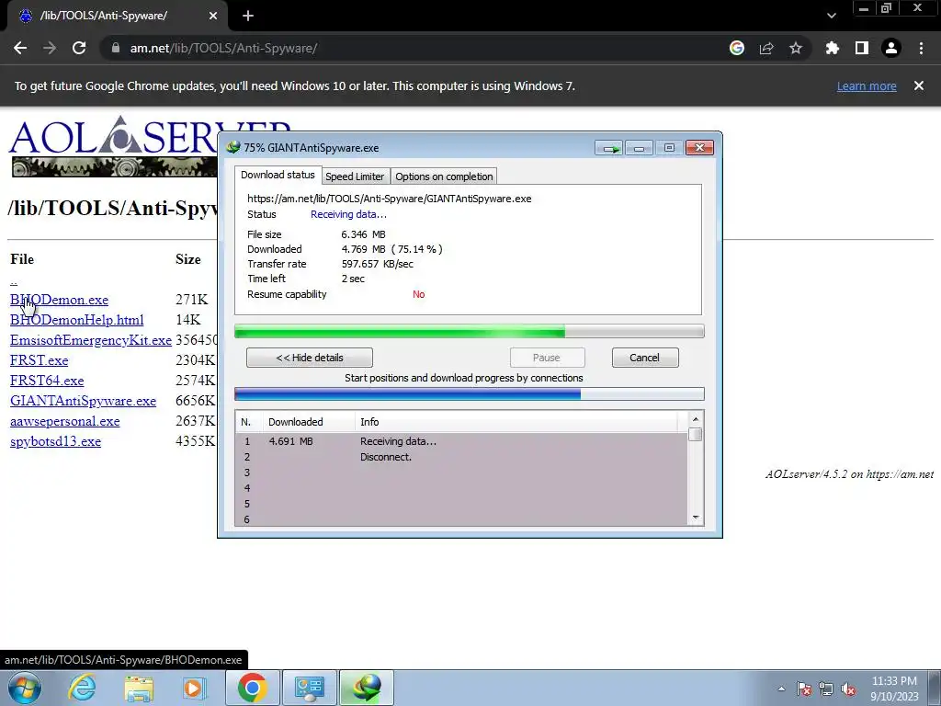The image size is (941, 706).
Task: Click Hide details button
Action: [310, 358]
